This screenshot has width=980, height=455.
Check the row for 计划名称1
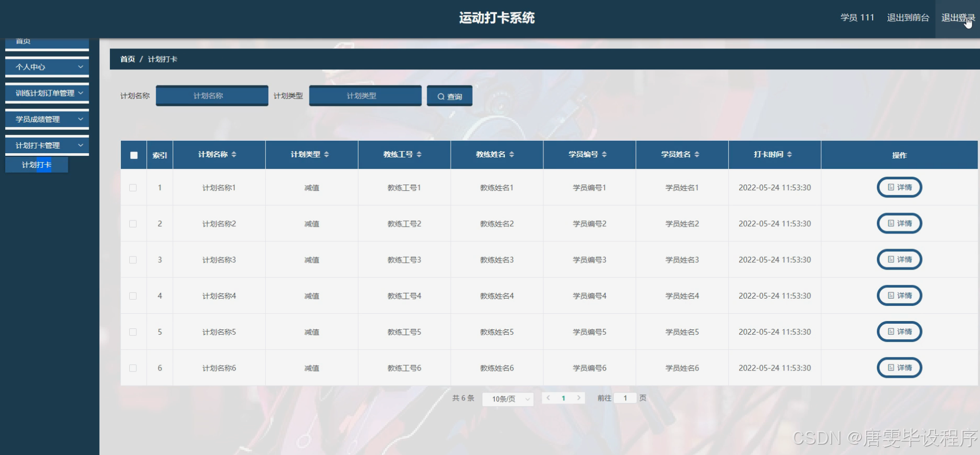point(133,188)
